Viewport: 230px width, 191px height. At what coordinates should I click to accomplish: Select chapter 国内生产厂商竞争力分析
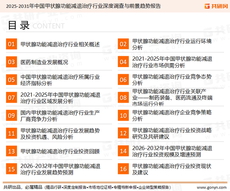point(60,116)
